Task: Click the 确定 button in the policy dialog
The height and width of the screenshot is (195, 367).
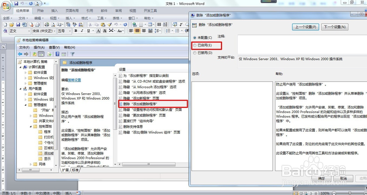Action: point(321,179)
